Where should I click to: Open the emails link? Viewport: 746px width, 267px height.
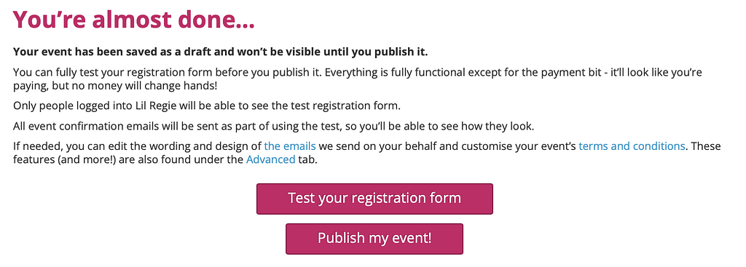click(290, 146)
